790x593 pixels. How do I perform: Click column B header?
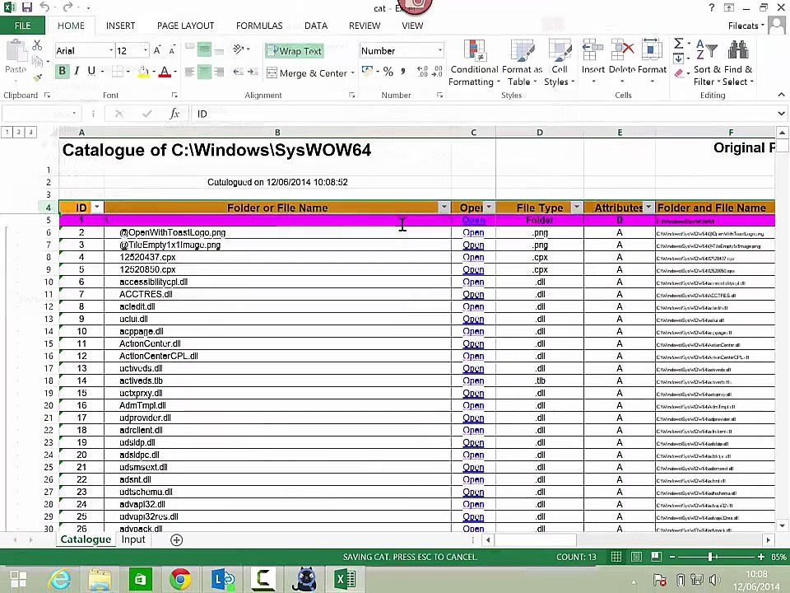coord(277,132)
